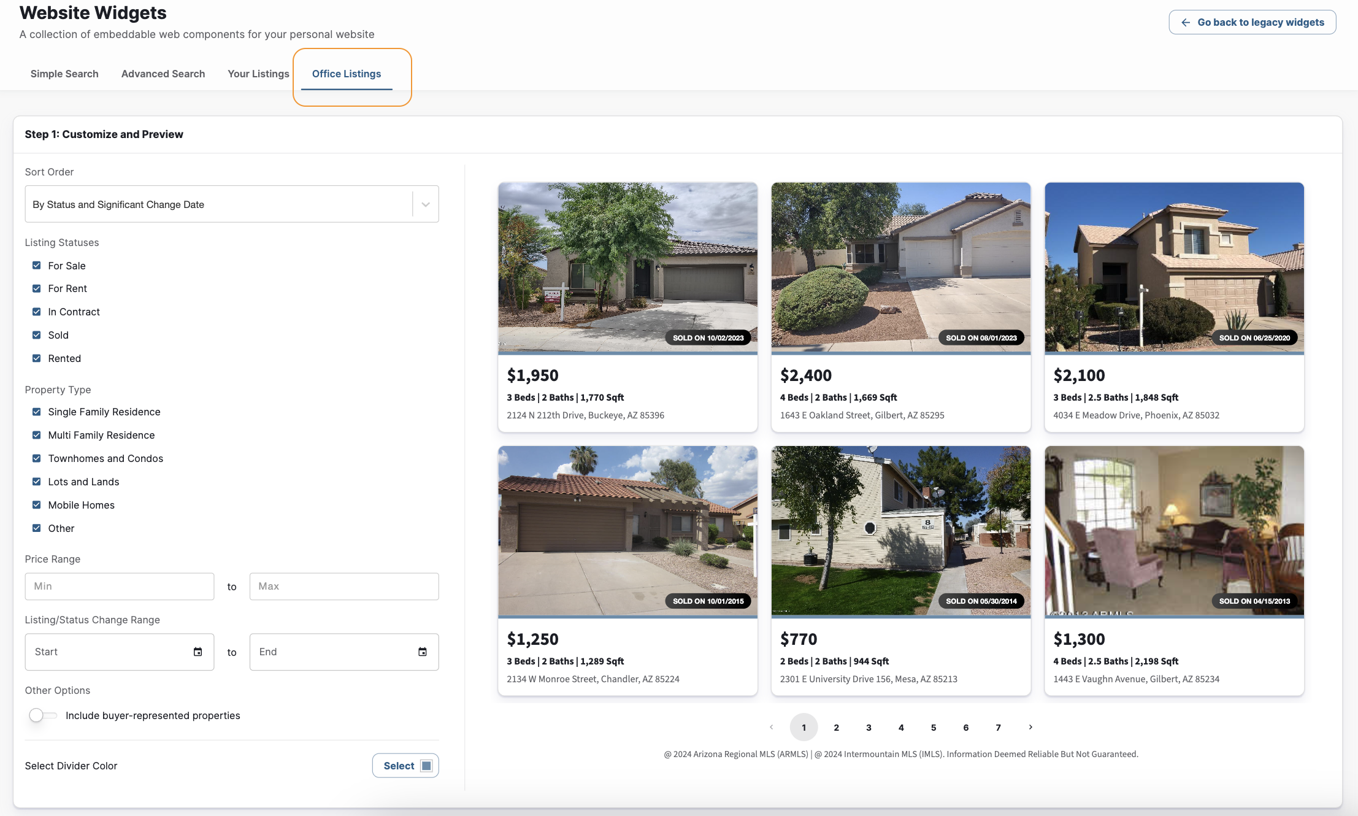Click the Min price input field
The width and height of the screenshot is (1358, 816).
pos(120,587)
